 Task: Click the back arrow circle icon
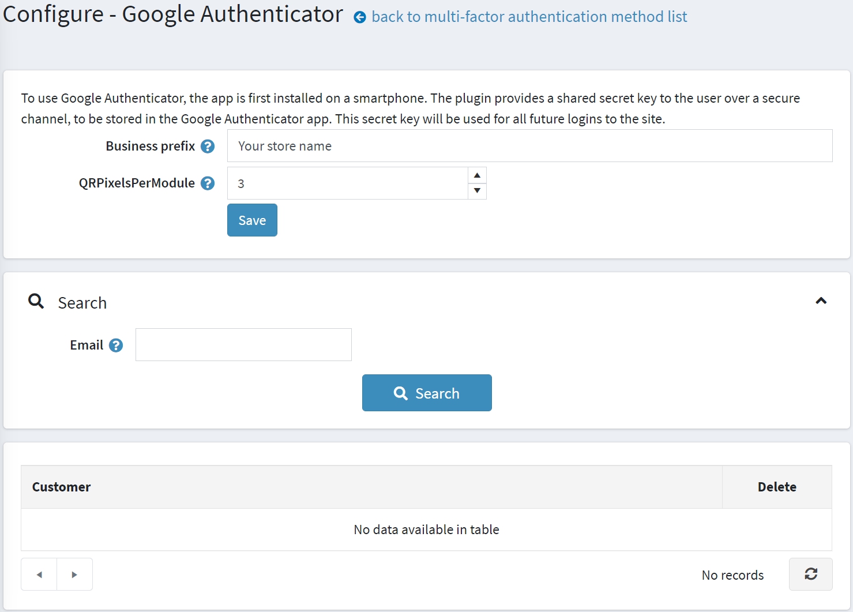(360, 17)
